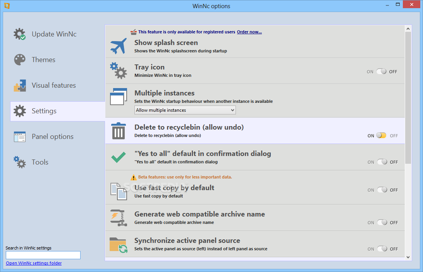Toggle the Tray icon switch
Screen dimensions: 423x272
382,71
